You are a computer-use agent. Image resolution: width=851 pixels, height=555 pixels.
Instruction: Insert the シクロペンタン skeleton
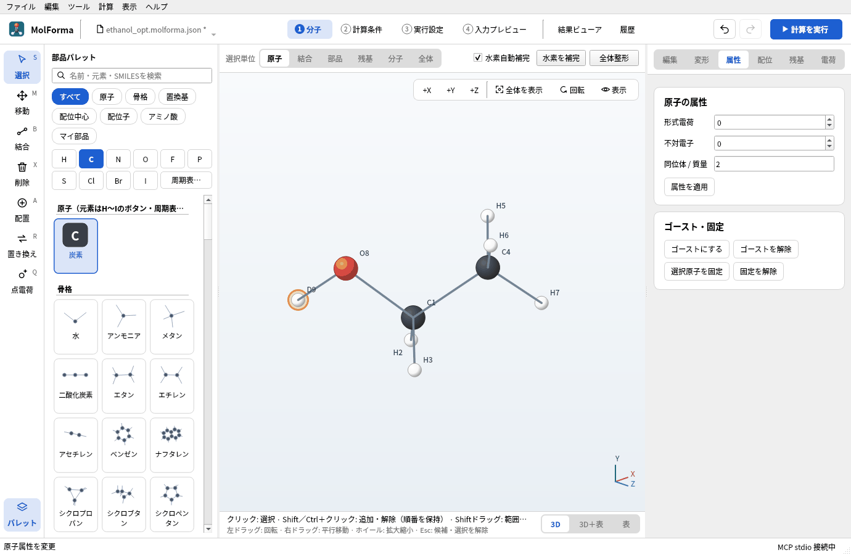click(172, 504)
